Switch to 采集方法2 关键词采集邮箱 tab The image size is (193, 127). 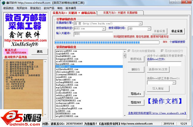(120, 13)
